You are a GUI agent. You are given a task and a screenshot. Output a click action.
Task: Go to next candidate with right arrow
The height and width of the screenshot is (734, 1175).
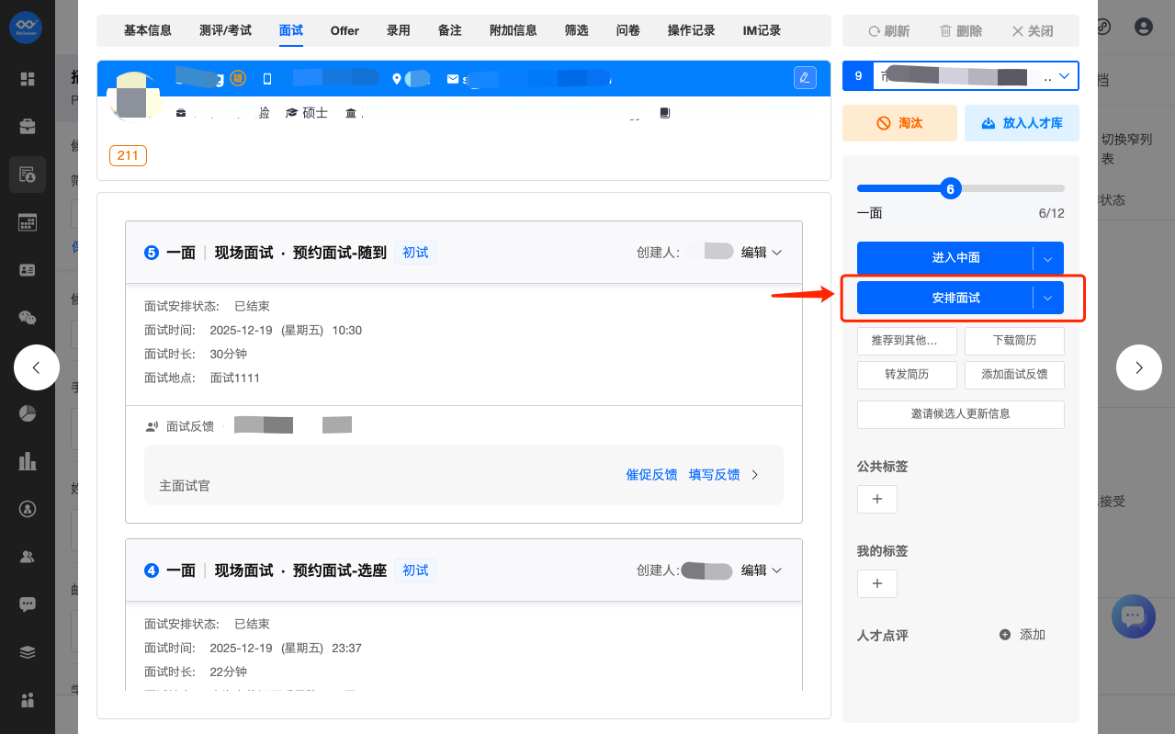point(1139,367)
